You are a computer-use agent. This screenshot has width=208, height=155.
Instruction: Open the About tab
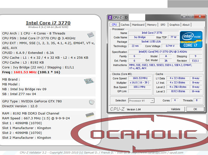click(186, 25)
